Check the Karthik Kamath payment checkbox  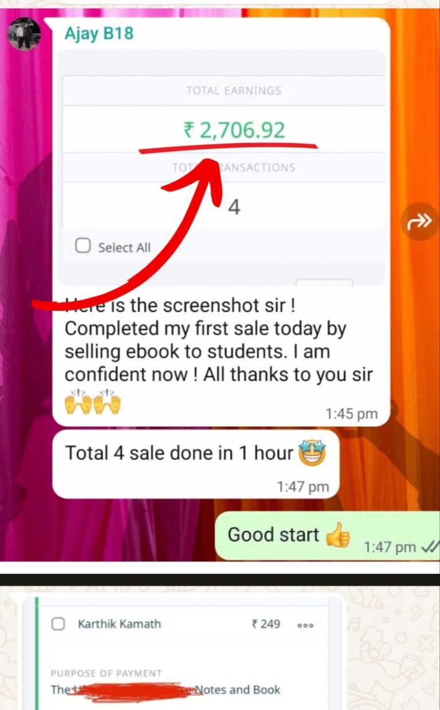point(58,624)
